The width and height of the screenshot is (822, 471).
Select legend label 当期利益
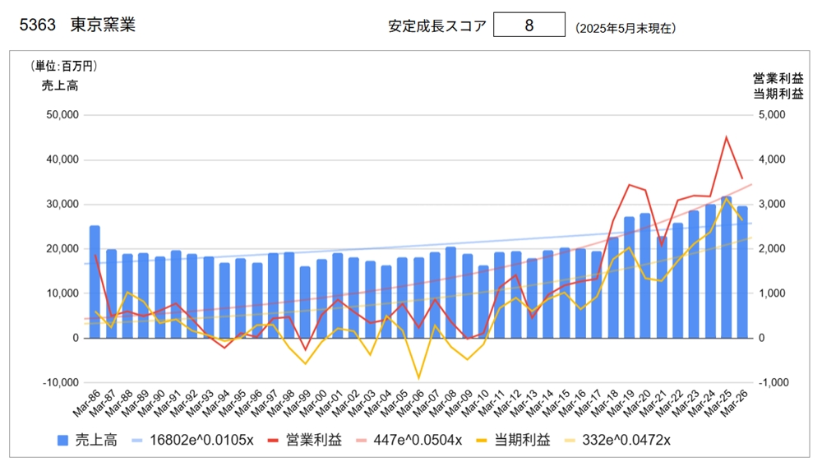pyautogui.click(x=522, y=440)
